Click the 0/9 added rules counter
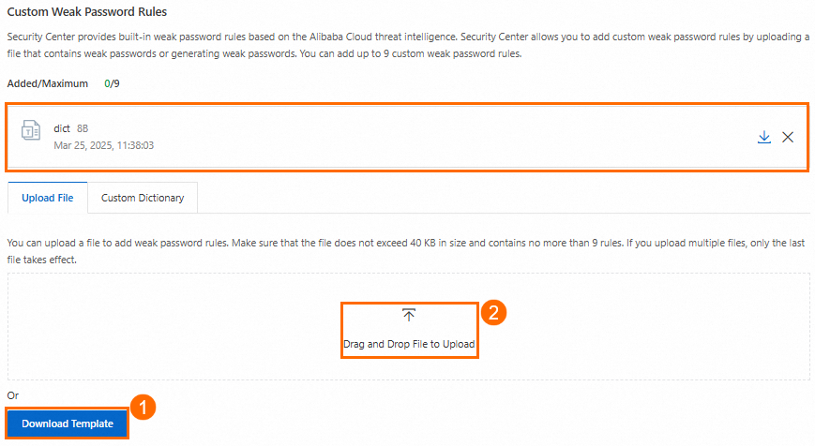Screen dimensions: 815x446 (x=112, y=83)
